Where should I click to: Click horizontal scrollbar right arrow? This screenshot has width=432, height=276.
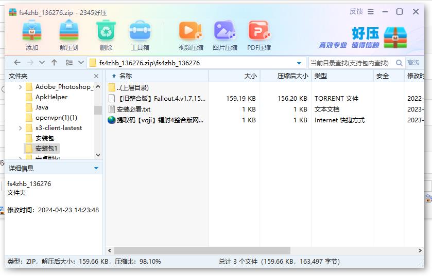420,250
